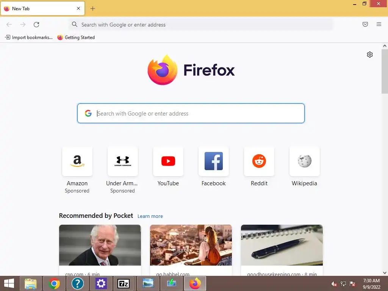
Task: Click the Recommended by Pocket heading
Action: pos(96,216)
